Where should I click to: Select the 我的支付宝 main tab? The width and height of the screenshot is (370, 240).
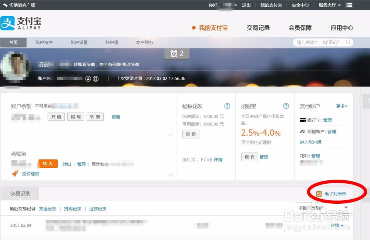pos(213,28)
